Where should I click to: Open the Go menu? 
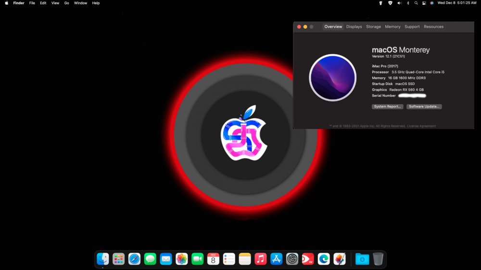click(x=66, y=3)
